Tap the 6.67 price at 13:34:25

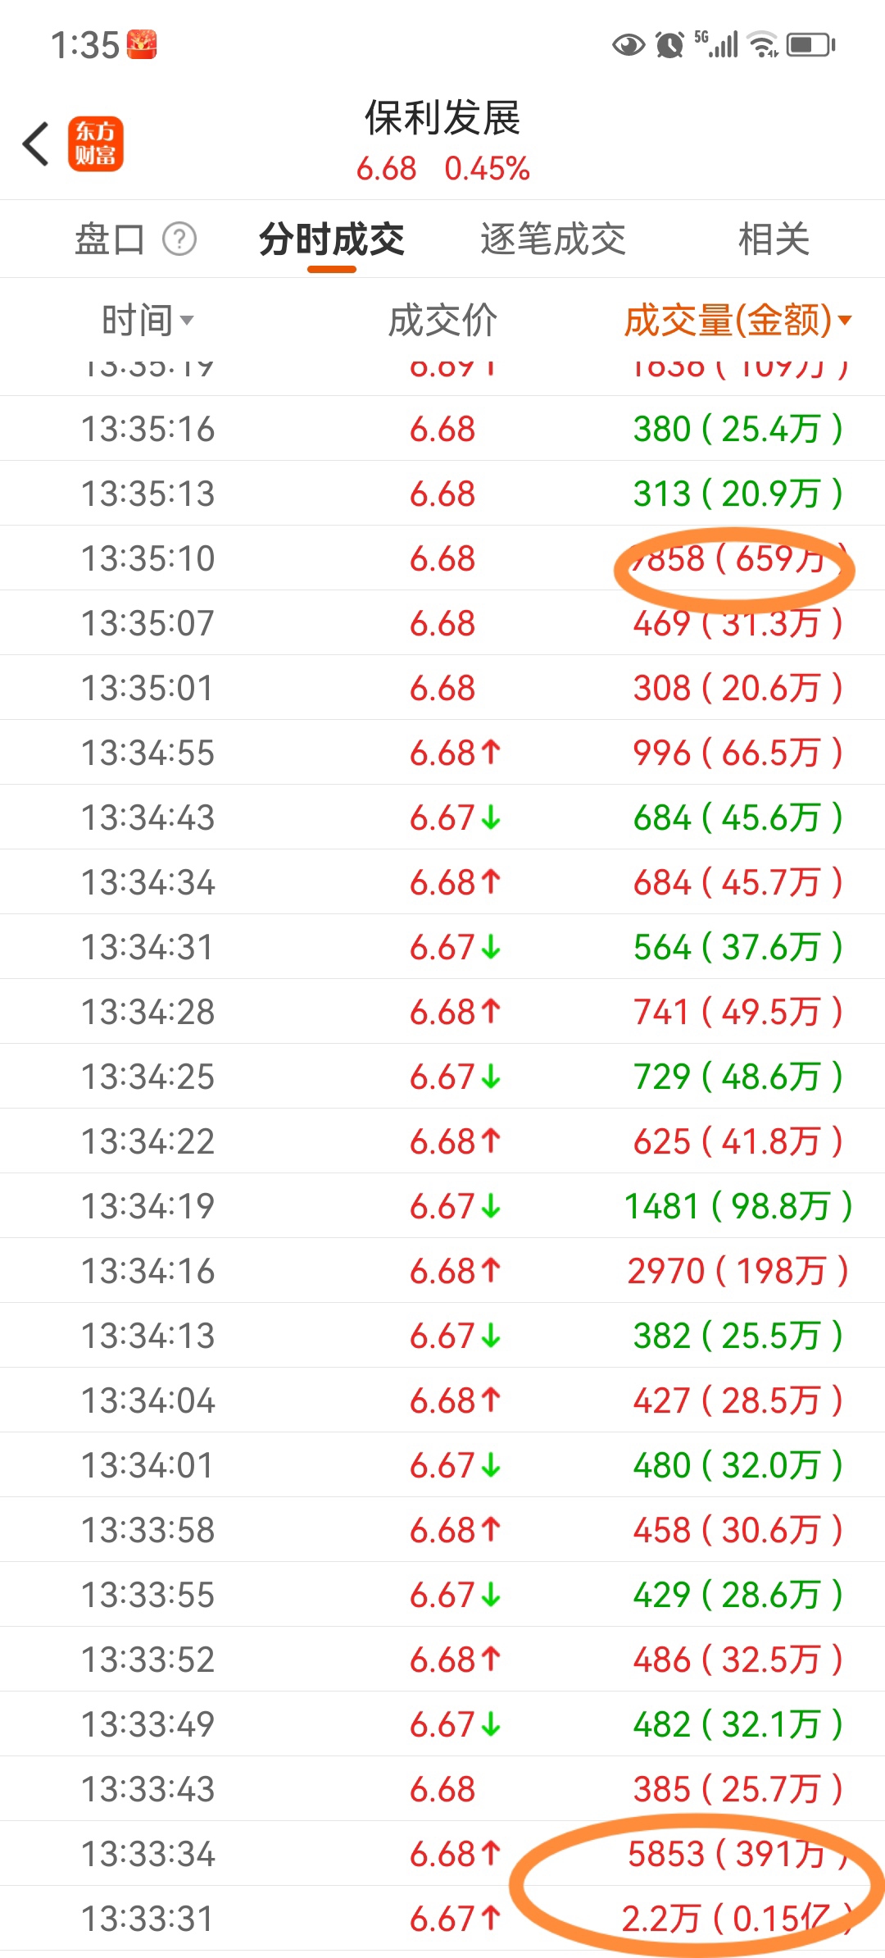456,1077
